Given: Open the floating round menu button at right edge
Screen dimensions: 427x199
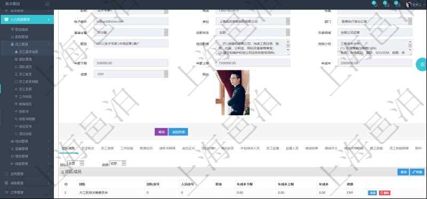Looking at the screenshot, I should click(422, 64).
